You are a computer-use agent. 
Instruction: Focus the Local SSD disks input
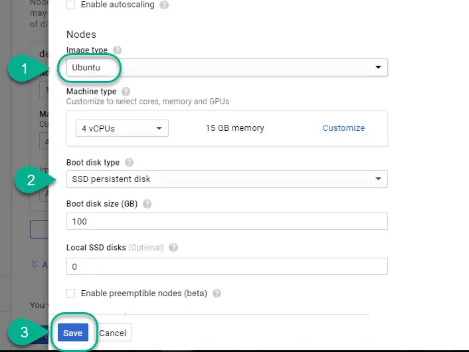click(x=227, y=266)
